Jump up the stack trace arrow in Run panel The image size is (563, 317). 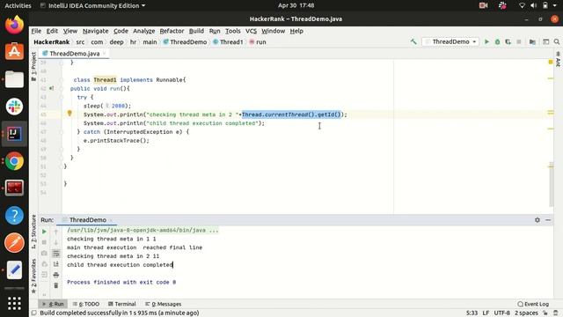(x=56, y=232)
